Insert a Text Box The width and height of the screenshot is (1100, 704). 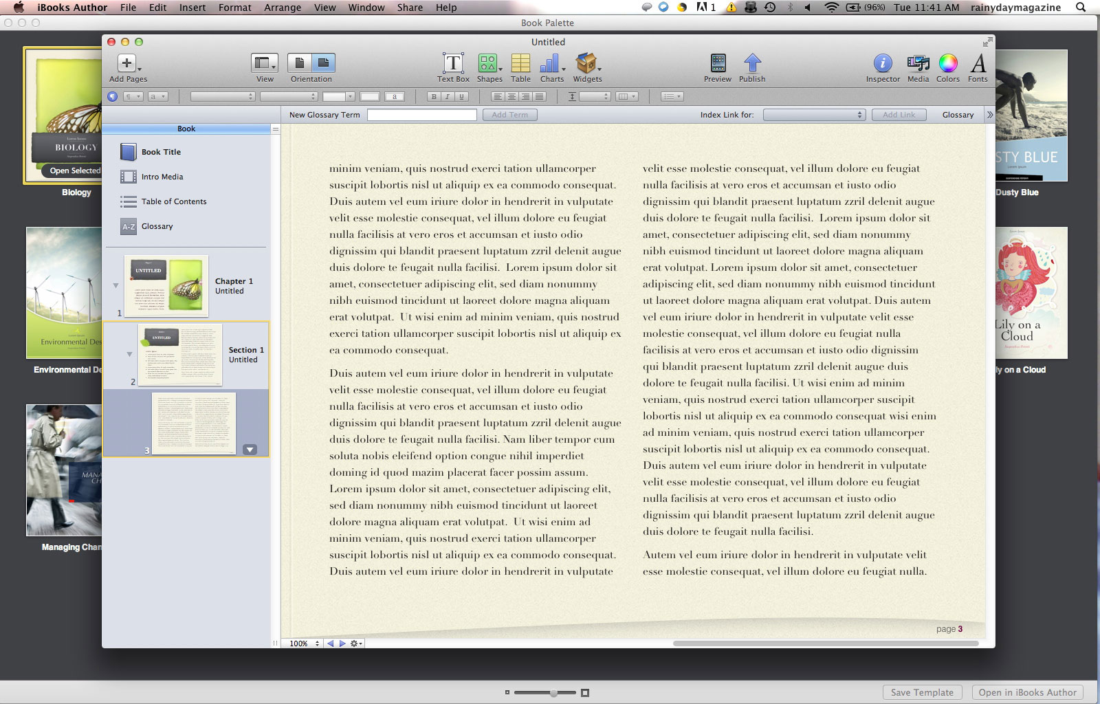(x=453, y=63)
